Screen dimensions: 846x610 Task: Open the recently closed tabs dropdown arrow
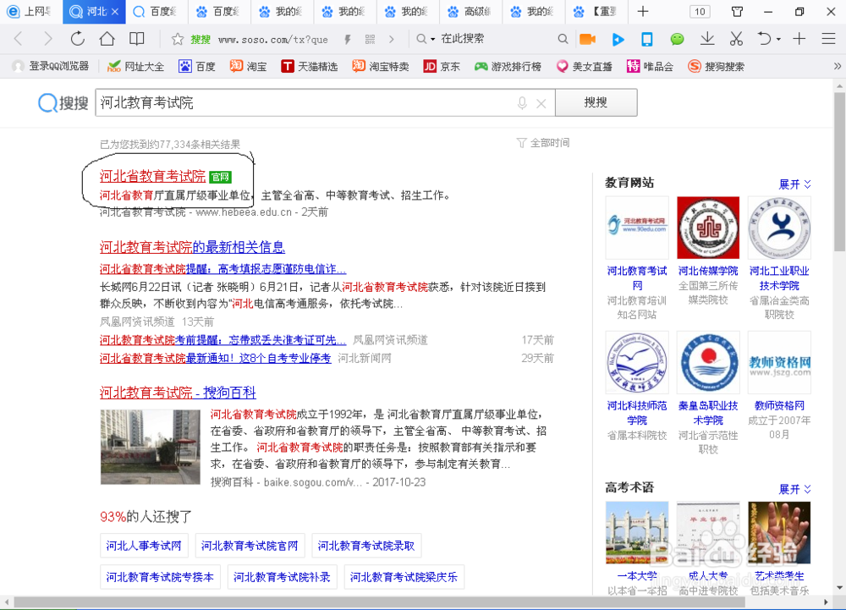[x=777, y=39]
